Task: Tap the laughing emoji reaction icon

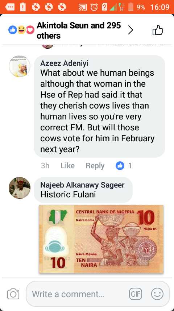Action: (x=21, y=30)
